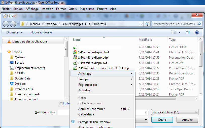Click the VLC cone icon for application links

point(9,41)
